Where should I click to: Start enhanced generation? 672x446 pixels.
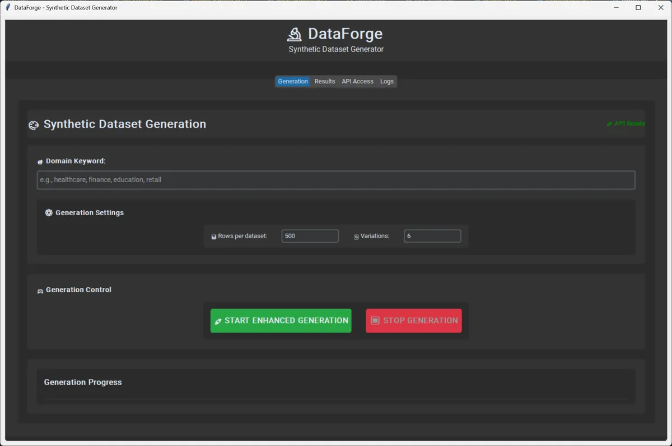pos(281,321)
